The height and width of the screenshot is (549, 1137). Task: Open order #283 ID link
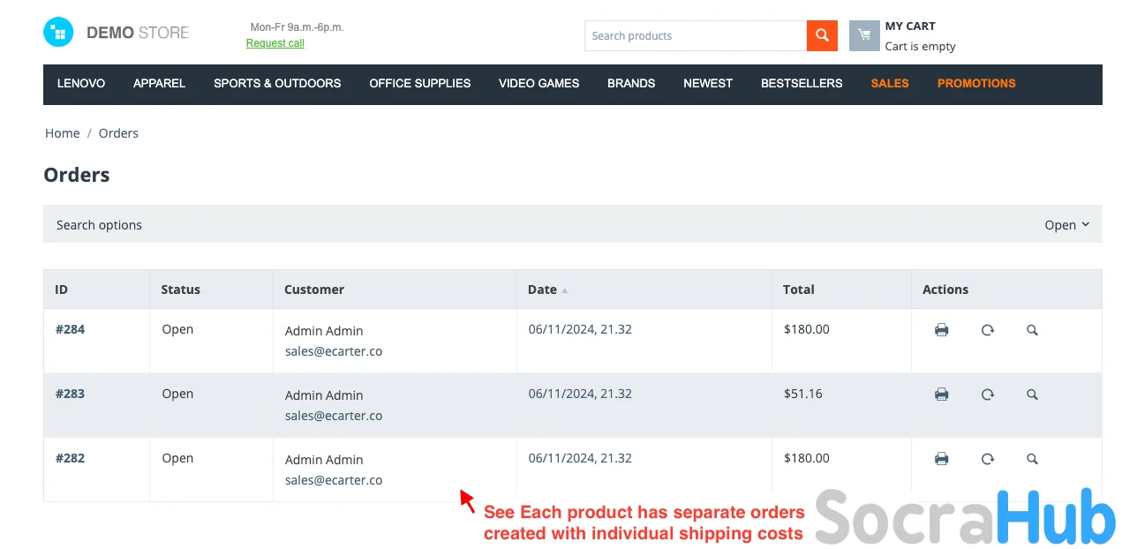tap(70, 394)
